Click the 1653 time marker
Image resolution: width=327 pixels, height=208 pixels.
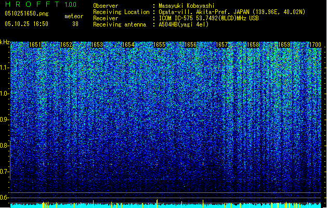coord(97,45)
